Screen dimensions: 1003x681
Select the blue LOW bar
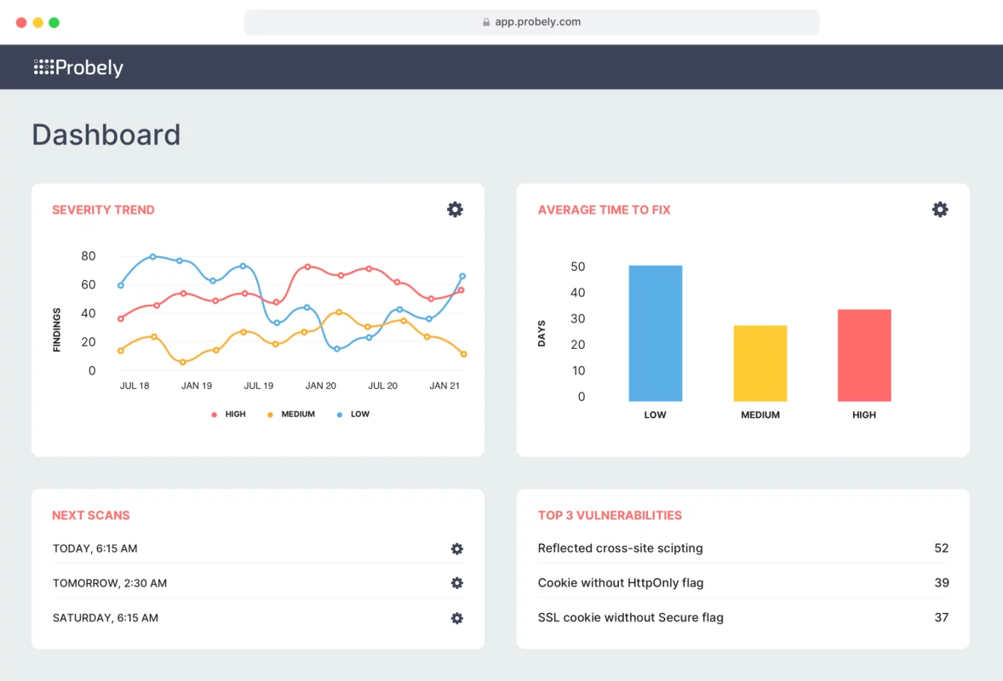coord(655,334)
